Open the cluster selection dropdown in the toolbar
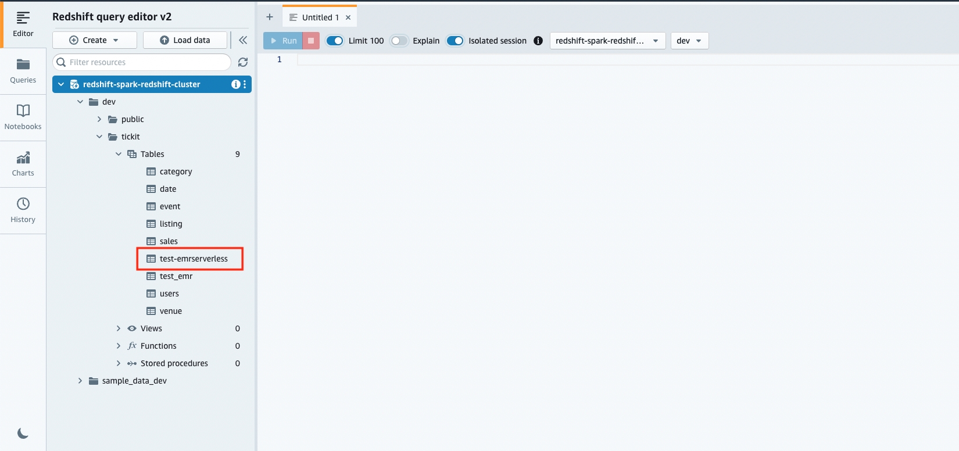The image size is (959, 451). (607, 41)
